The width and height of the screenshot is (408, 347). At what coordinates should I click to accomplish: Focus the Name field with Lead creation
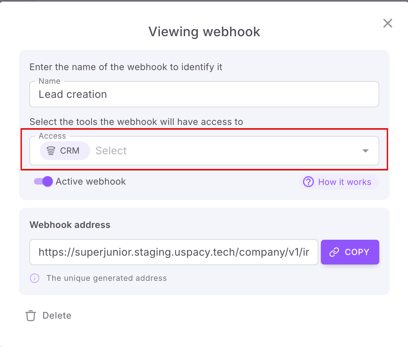pyautogui.click(x=204, y=94)
